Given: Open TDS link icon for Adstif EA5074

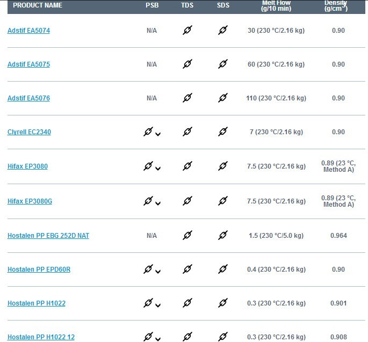Looking at the screenshot, I should [x=187, y=31].
